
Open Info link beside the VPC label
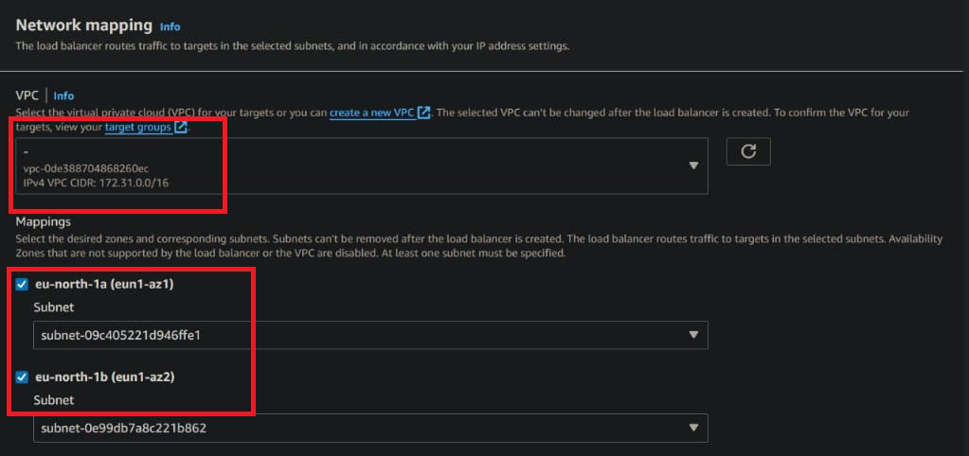[63, 96]
